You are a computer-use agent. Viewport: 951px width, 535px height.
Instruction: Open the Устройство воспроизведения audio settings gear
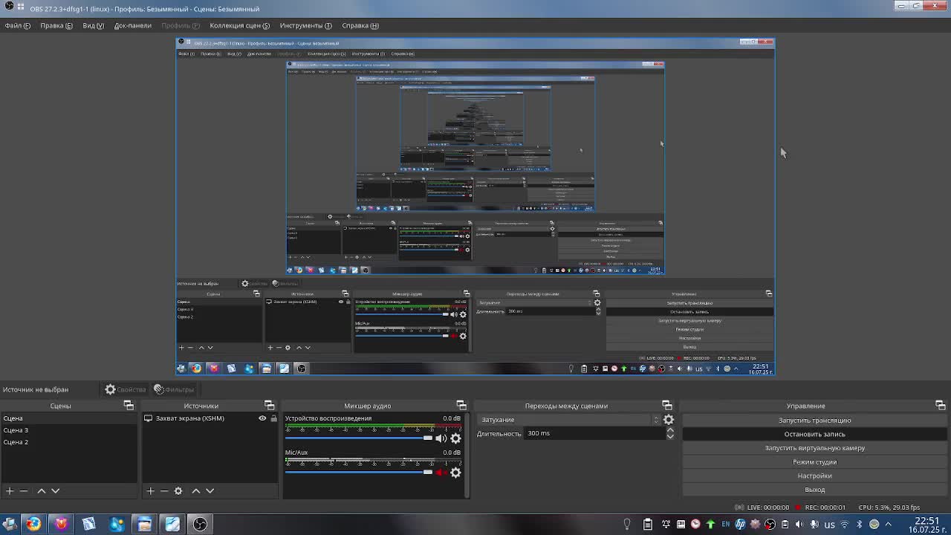tap(455, 438)
